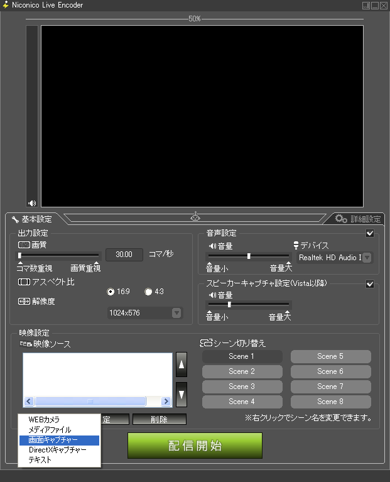Switch to Scene 1
390x482 pixels.
coord(242,356)
